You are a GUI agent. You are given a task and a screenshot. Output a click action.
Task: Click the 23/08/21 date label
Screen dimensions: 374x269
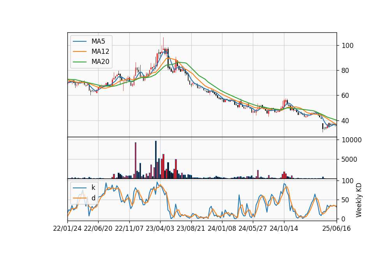(x=191, y=229)
